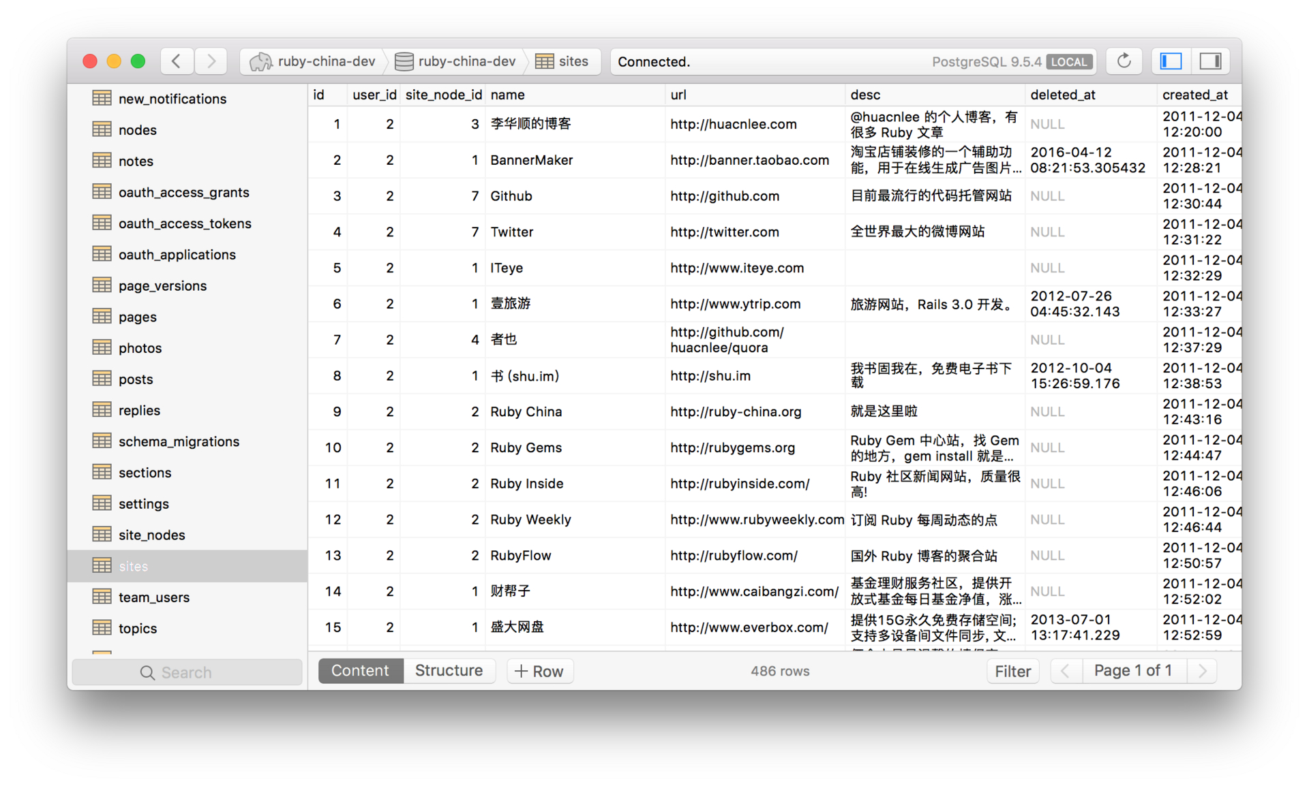The image size is (1309, 786).
Task: Open the pages table icon
Action: (102, 317)
